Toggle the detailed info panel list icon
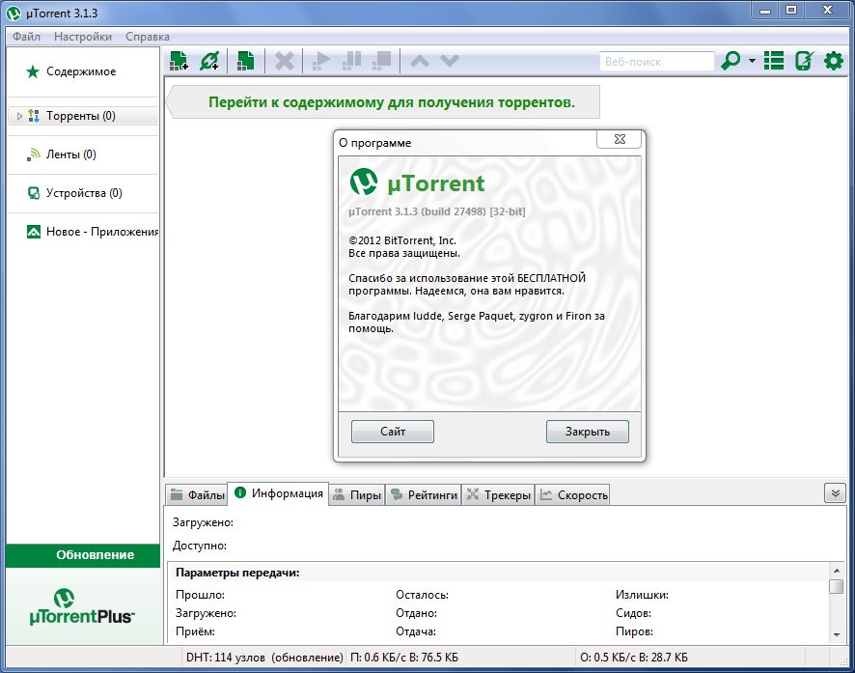The height and width of the screenshot is (673, 855). (773, 60)
